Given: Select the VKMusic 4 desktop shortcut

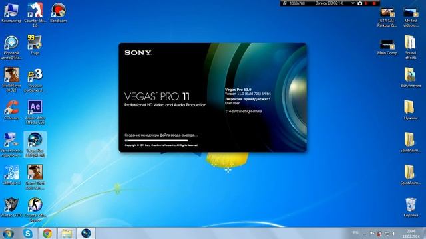Looking at the screenshot, I should [x=11, y=175].
